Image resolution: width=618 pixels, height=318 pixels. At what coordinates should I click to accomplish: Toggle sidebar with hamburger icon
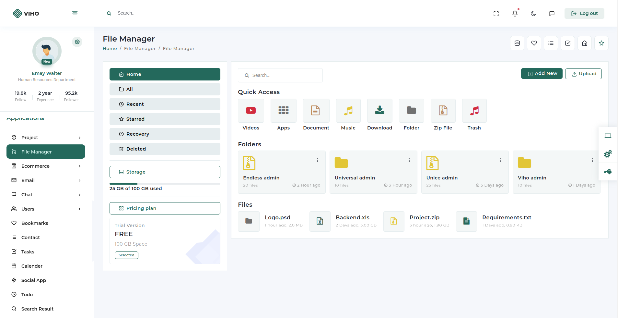(75, 13)
